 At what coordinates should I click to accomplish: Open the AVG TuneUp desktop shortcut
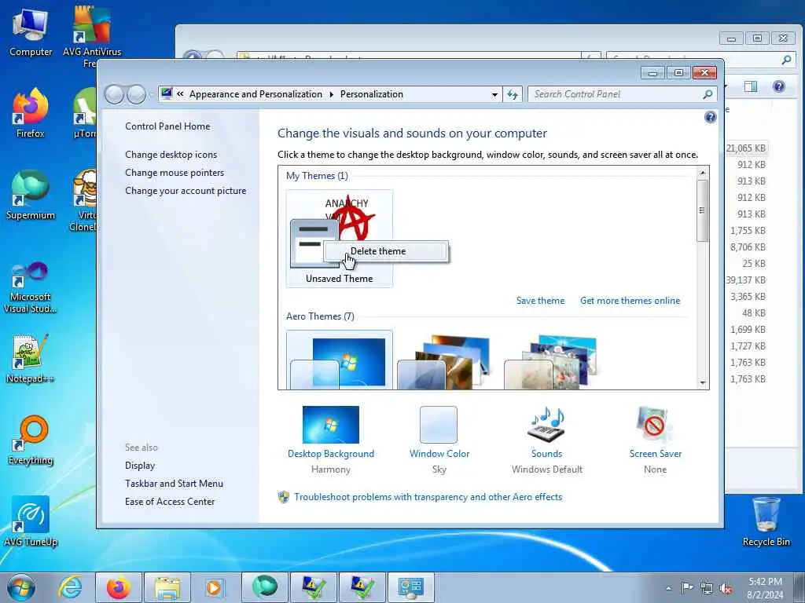coord(31,521)
